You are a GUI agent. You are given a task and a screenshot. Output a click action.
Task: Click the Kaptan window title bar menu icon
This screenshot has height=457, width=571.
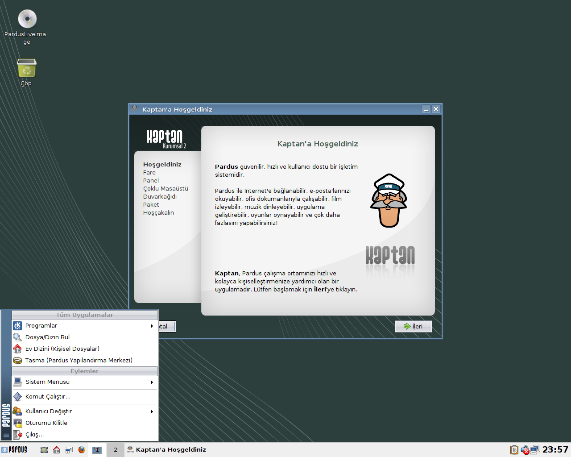135,108
